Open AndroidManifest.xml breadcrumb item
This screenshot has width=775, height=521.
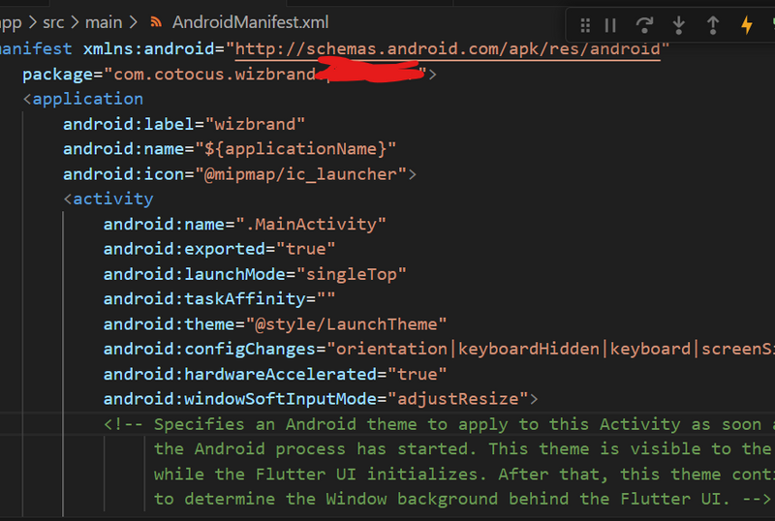tap(250, 21)
